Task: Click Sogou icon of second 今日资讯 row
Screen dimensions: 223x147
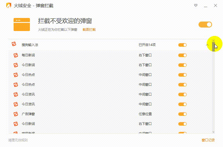Action: (x=16, y=104)
